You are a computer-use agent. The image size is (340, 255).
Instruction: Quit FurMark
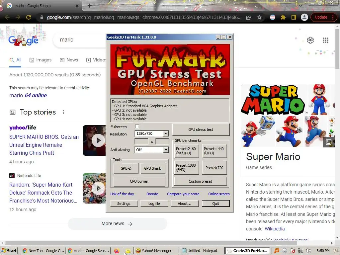tap(215, 204)
